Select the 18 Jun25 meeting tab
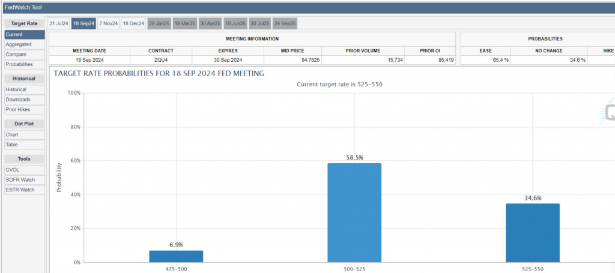The width and height of the screenshot is (615, 273). (235, 23)
